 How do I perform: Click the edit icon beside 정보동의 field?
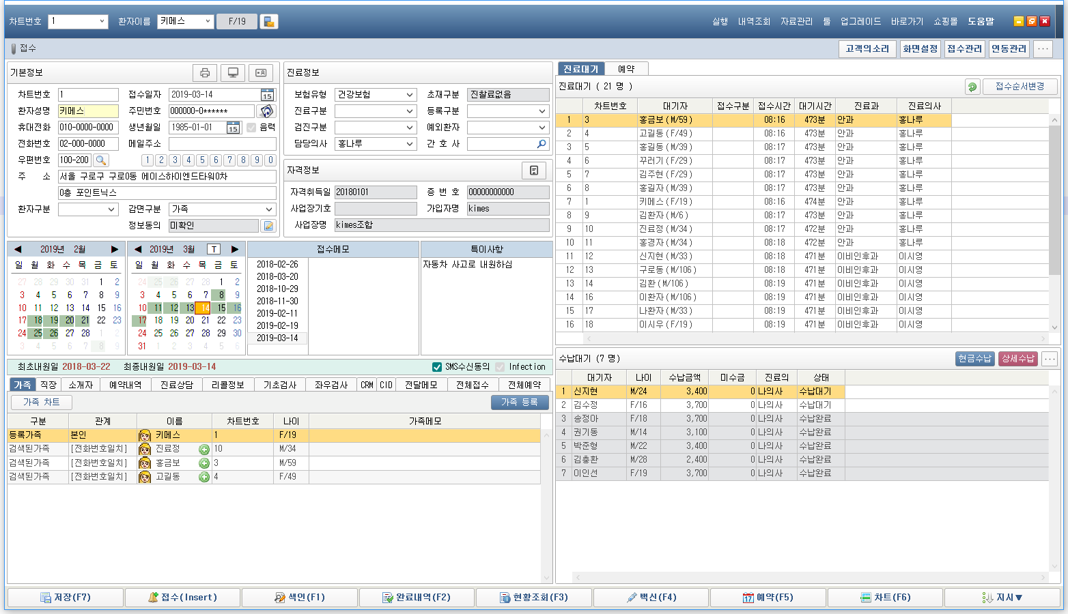pyautogui.click(x=268, y=226)
